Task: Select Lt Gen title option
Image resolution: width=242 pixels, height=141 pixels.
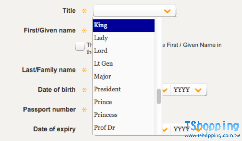Action: click(x=124, y=64)
